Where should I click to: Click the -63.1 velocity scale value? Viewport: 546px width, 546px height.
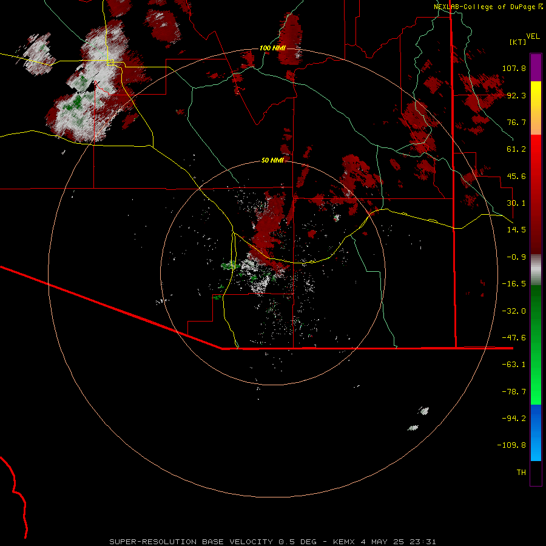point(514,365)
